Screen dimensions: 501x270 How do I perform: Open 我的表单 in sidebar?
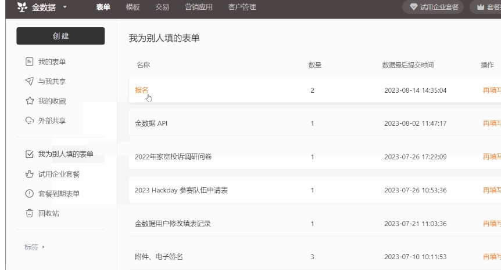click(52, 62)
